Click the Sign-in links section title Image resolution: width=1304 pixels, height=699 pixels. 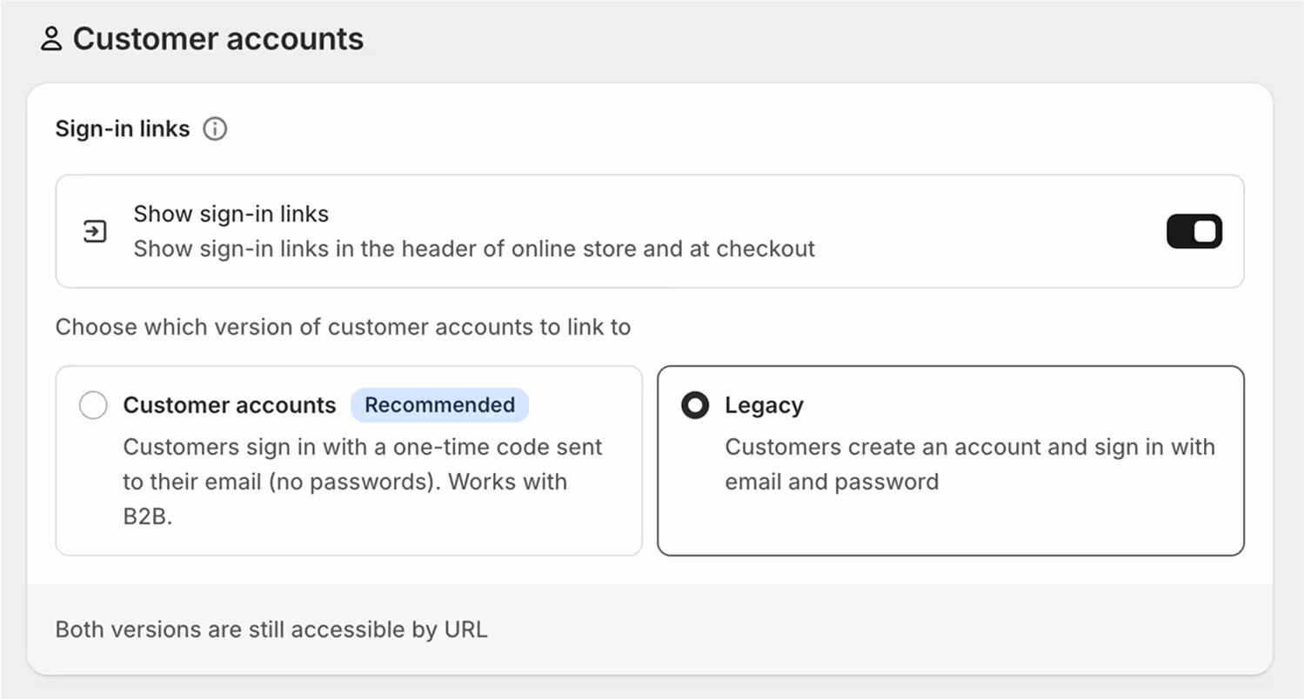(x=123, y=129)
